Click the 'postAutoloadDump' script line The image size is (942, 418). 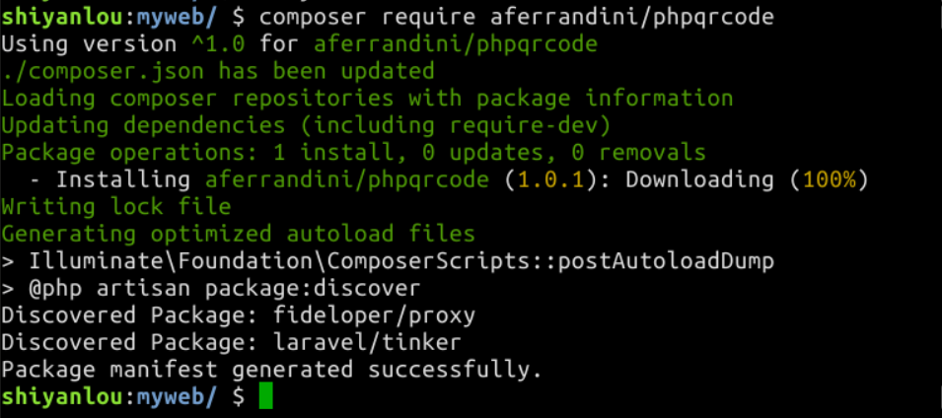click(388, 261)
